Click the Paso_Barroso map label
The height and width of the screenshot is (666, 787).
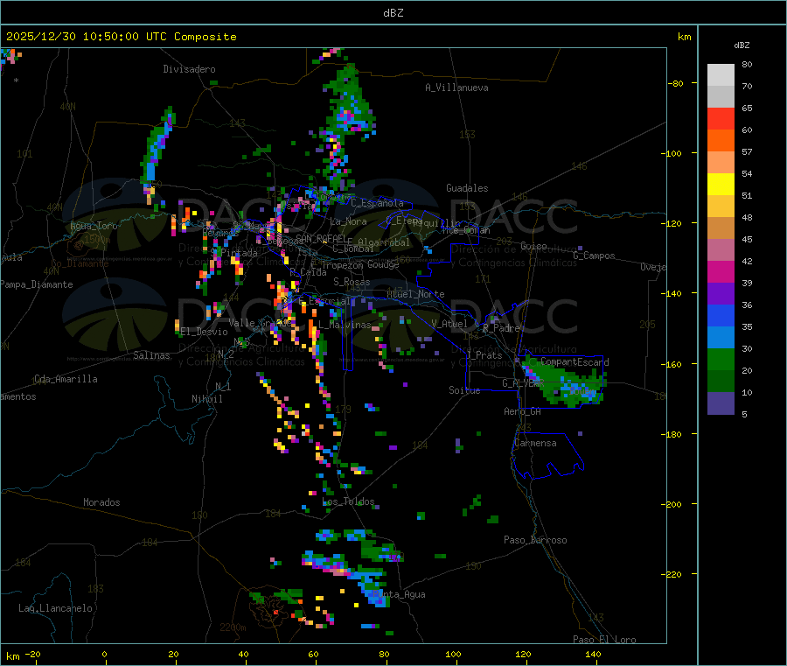pos(535,541)
